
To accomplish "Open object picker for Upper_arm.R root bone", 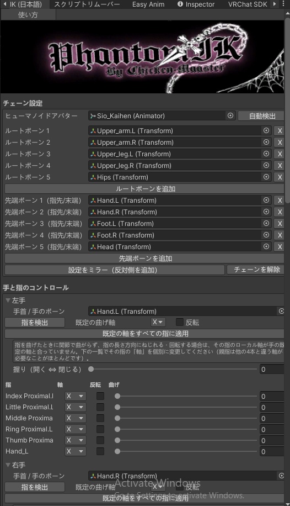I will click(x=266, y=142).
